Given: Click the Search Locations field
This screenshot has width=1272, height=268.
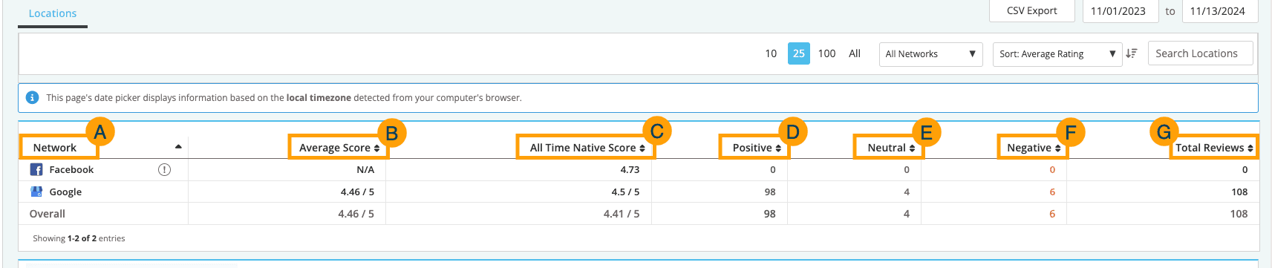Looking at the screenshot, I should (1201, 53).
